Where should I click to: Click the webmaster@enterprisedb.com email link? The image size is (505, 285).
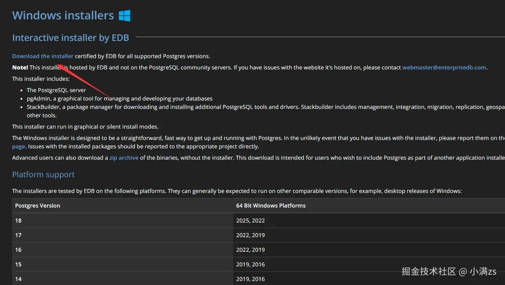click(x=444, y=68)
